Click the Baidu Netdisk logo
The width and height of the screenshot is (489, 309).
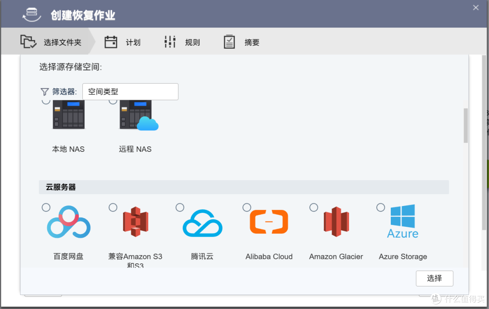pyautogui.click(x=69, y=222)
